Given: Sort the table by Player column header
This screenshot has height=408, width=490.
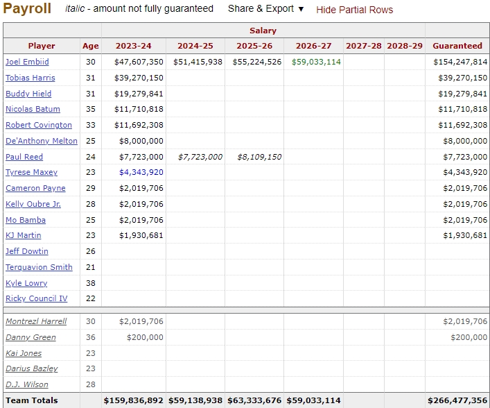Looking at the screenshot, I should click(42, 46).
